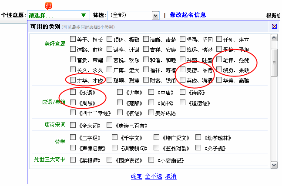Viewport: 282px width, 186px height.
Task: Open the 个性意愿 dropdown
Action: tap(83, 15)
